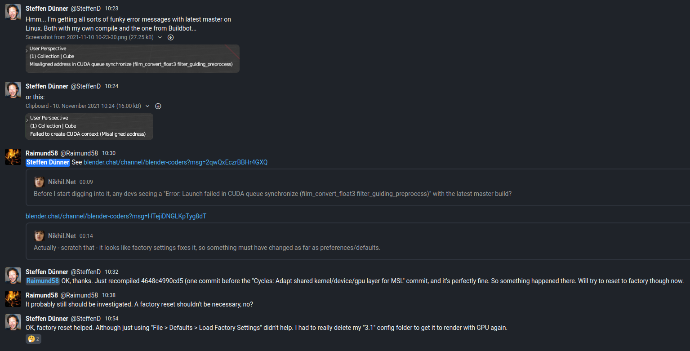Open the Failed to create CUDA context screenshot
690x351 pixels.
point(89,126)
